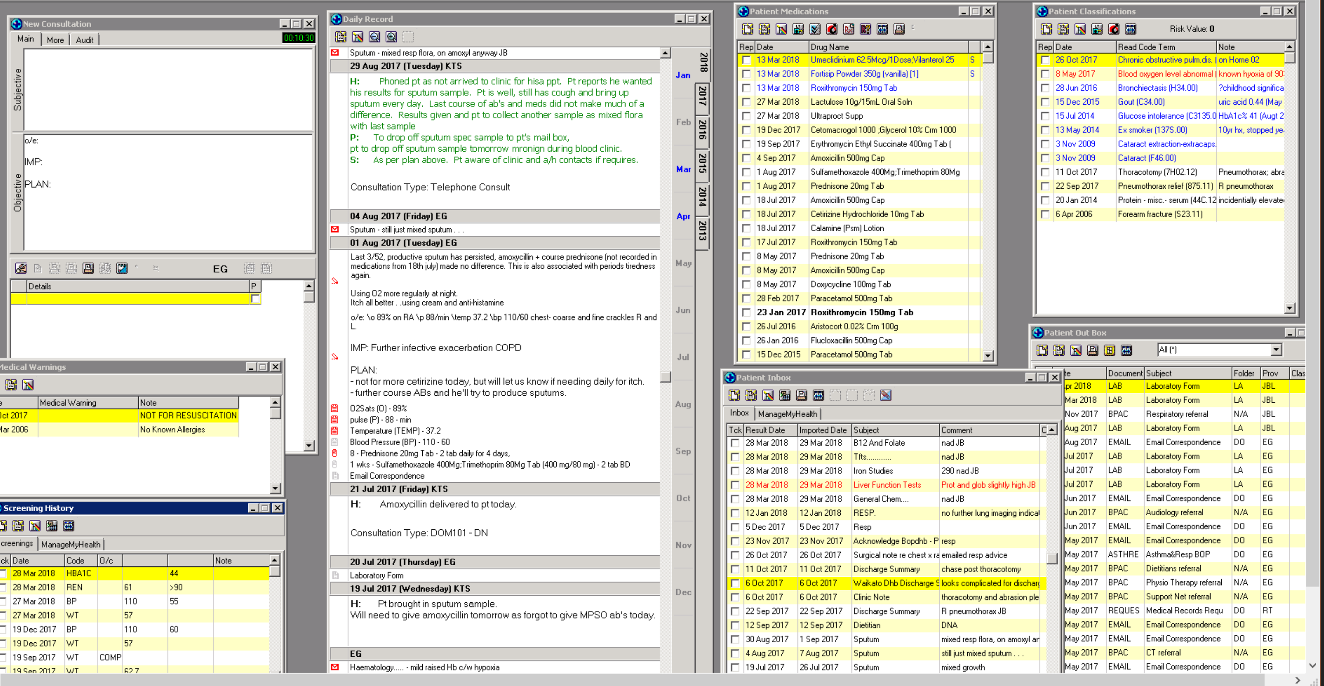Jump to 2016 in the year strip
This screenshot has height=686, width=1324.
tap(703, 129)
